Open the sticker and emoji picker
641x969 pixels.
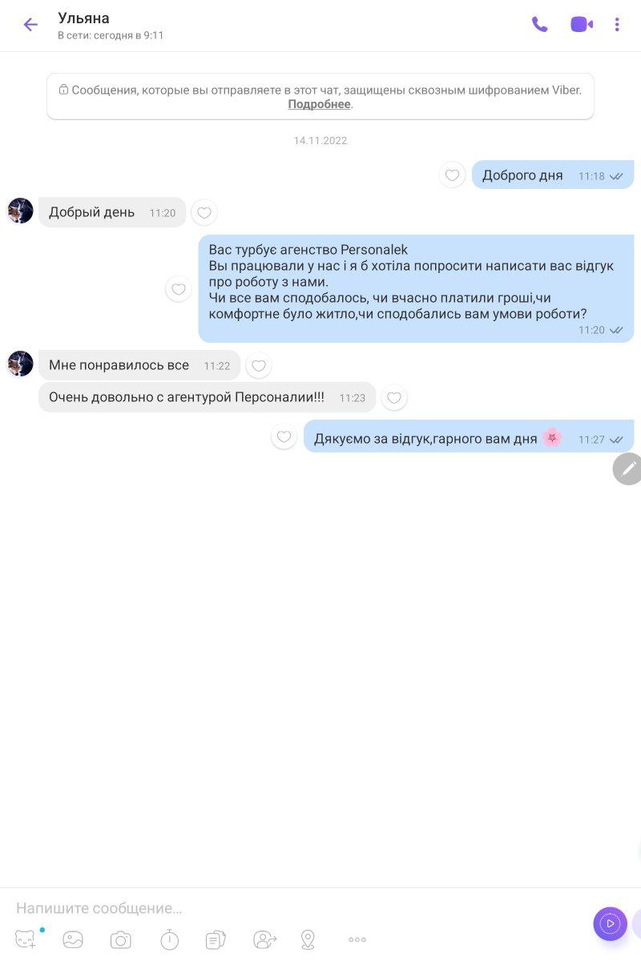26,939
